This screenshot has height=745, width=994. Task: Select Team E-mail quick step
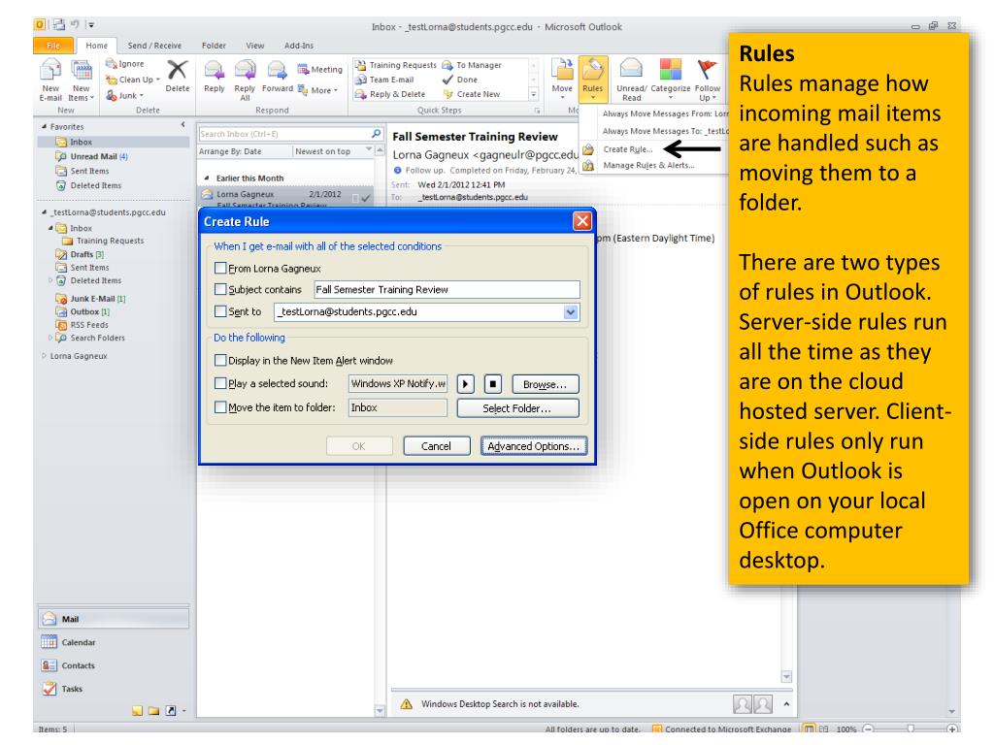tap(384, 80)
